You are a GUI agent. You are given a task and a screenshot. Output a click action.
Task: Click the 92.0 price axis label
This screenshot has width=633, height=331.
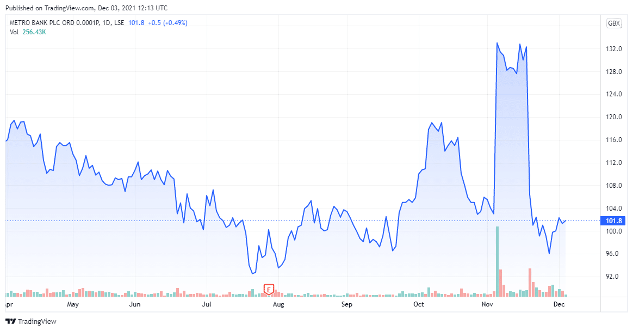coord(611,277)
